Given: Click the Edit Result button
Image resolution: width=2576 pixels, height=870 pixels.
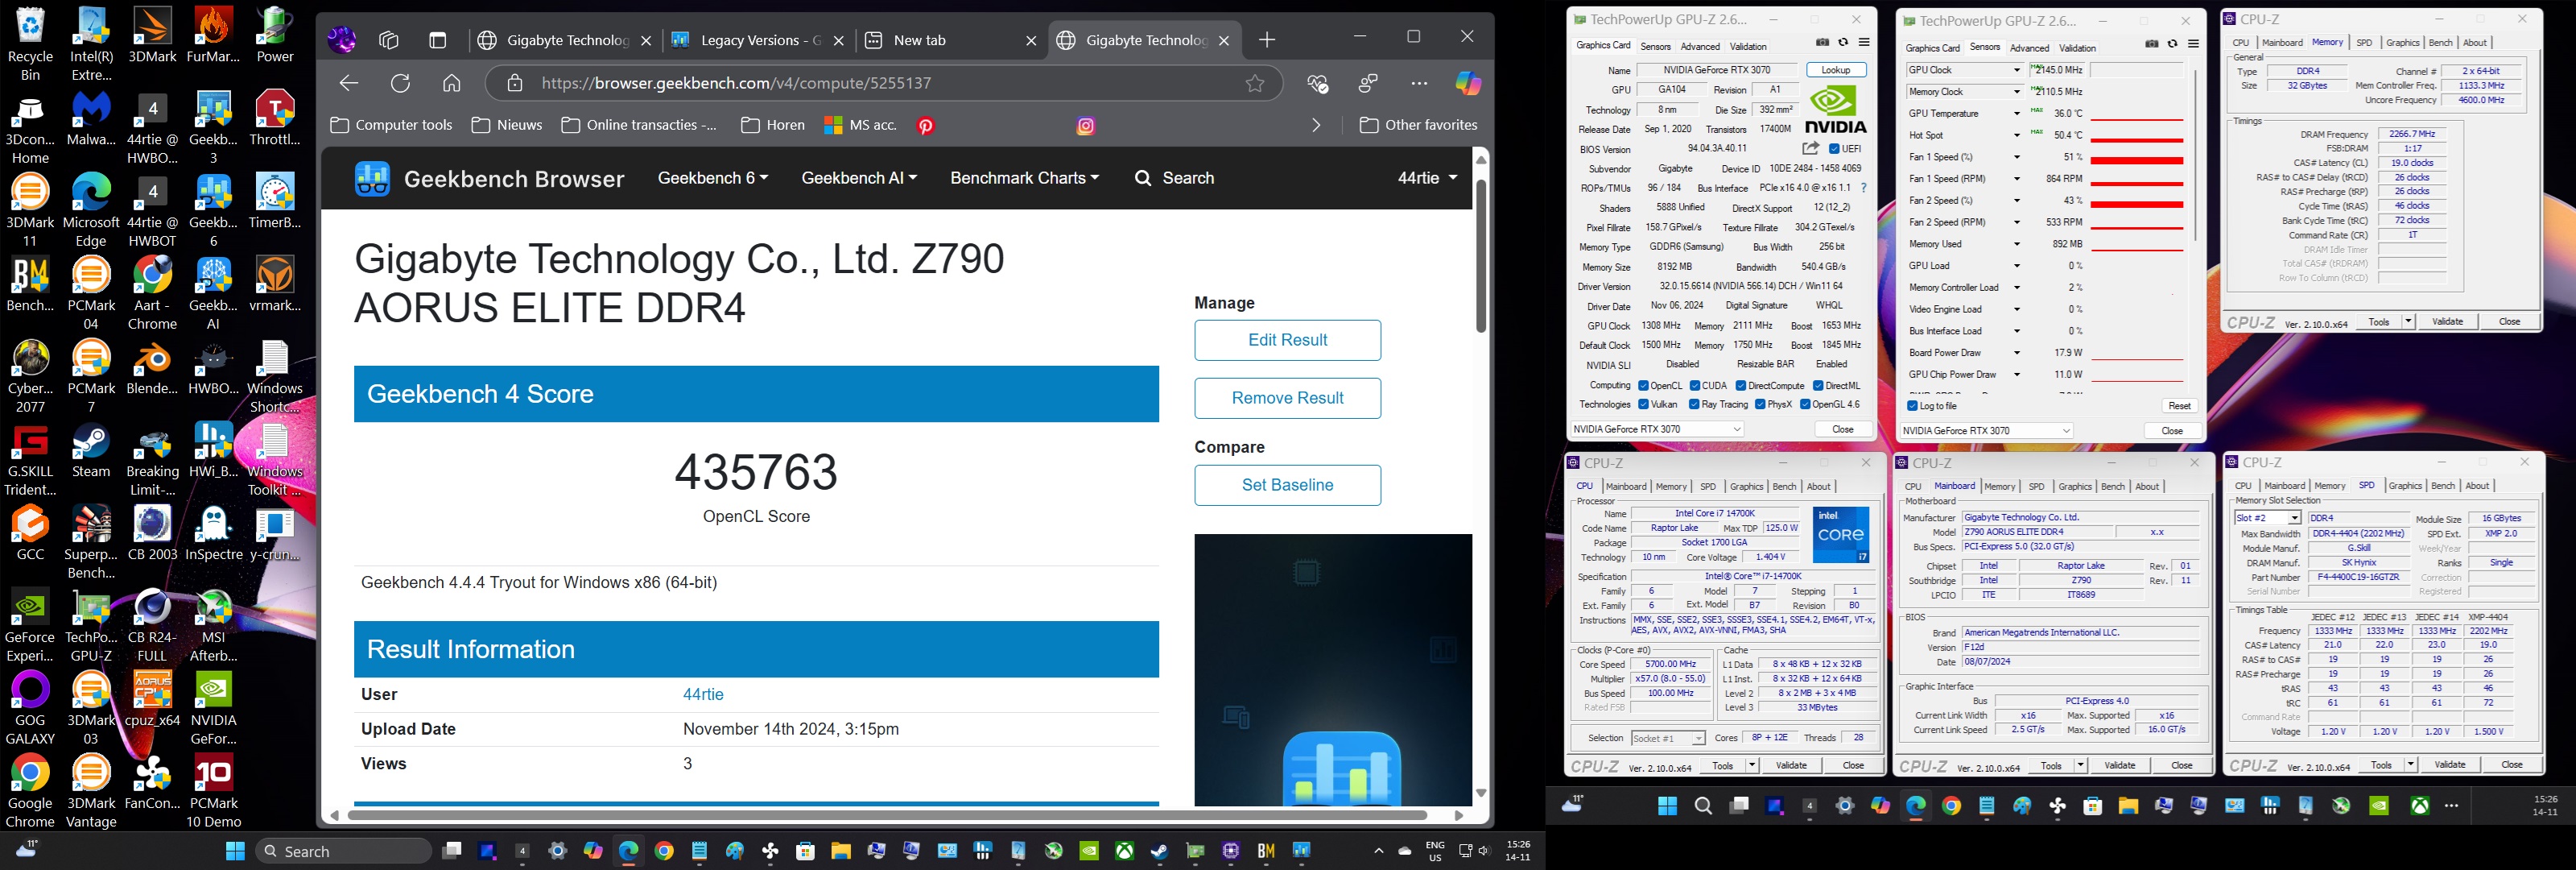Looking at the screenshot, I should coord(1287,341).
